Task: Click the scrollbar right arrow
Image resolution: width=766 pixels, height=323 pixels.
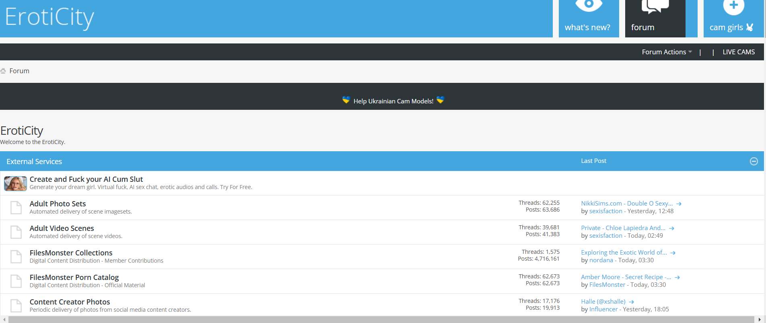Action: [760, 319]
